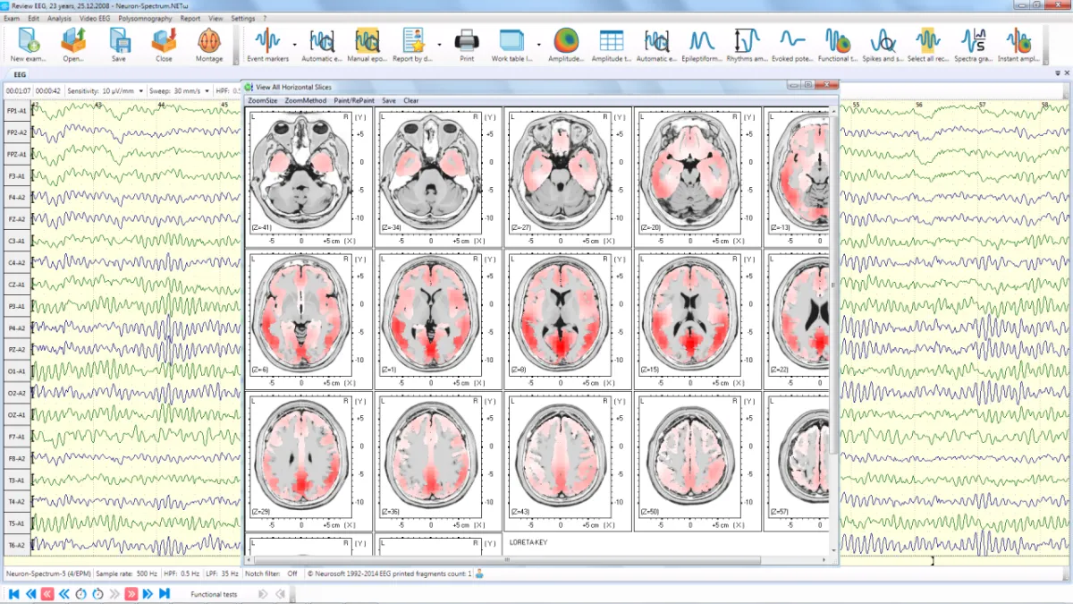The height and width of the screenshot is (604, 1073).
Task: Toggle the Select all recording button
Action: [x=928, y=41]
